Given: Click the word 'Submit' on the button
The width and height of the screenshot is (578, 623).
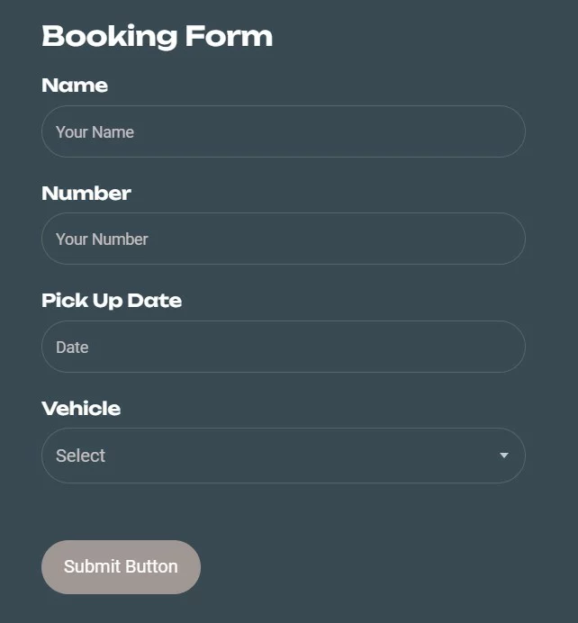Looking at the screenshot, I should point(91,566).
